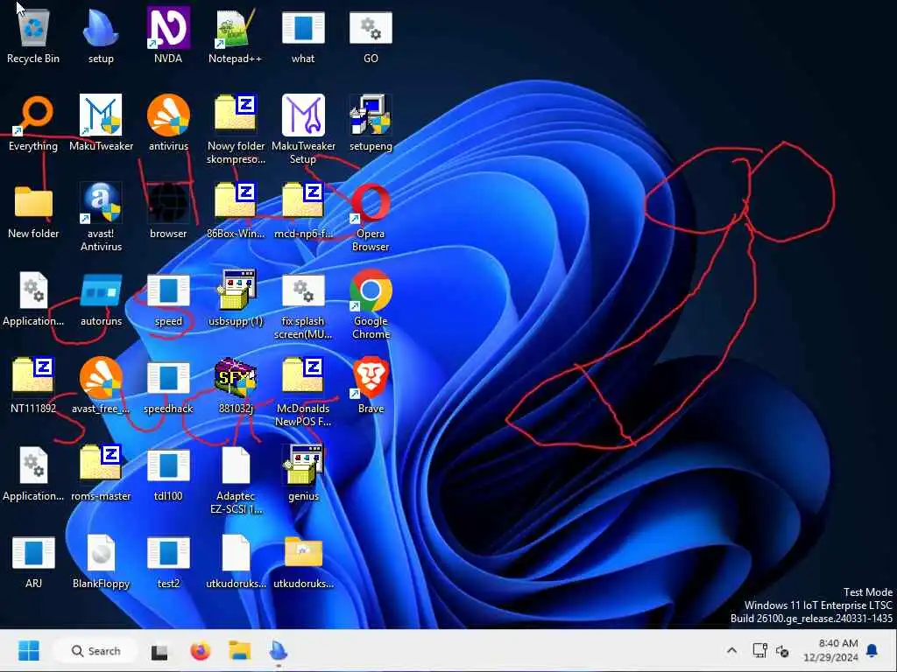Launch Google Chrome shortcut
The image size is (897, 672).
click(371, 305)
